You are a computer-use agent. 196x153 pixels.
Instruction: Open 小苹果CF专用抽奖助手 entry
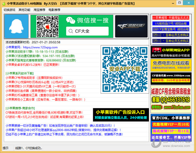34,78
